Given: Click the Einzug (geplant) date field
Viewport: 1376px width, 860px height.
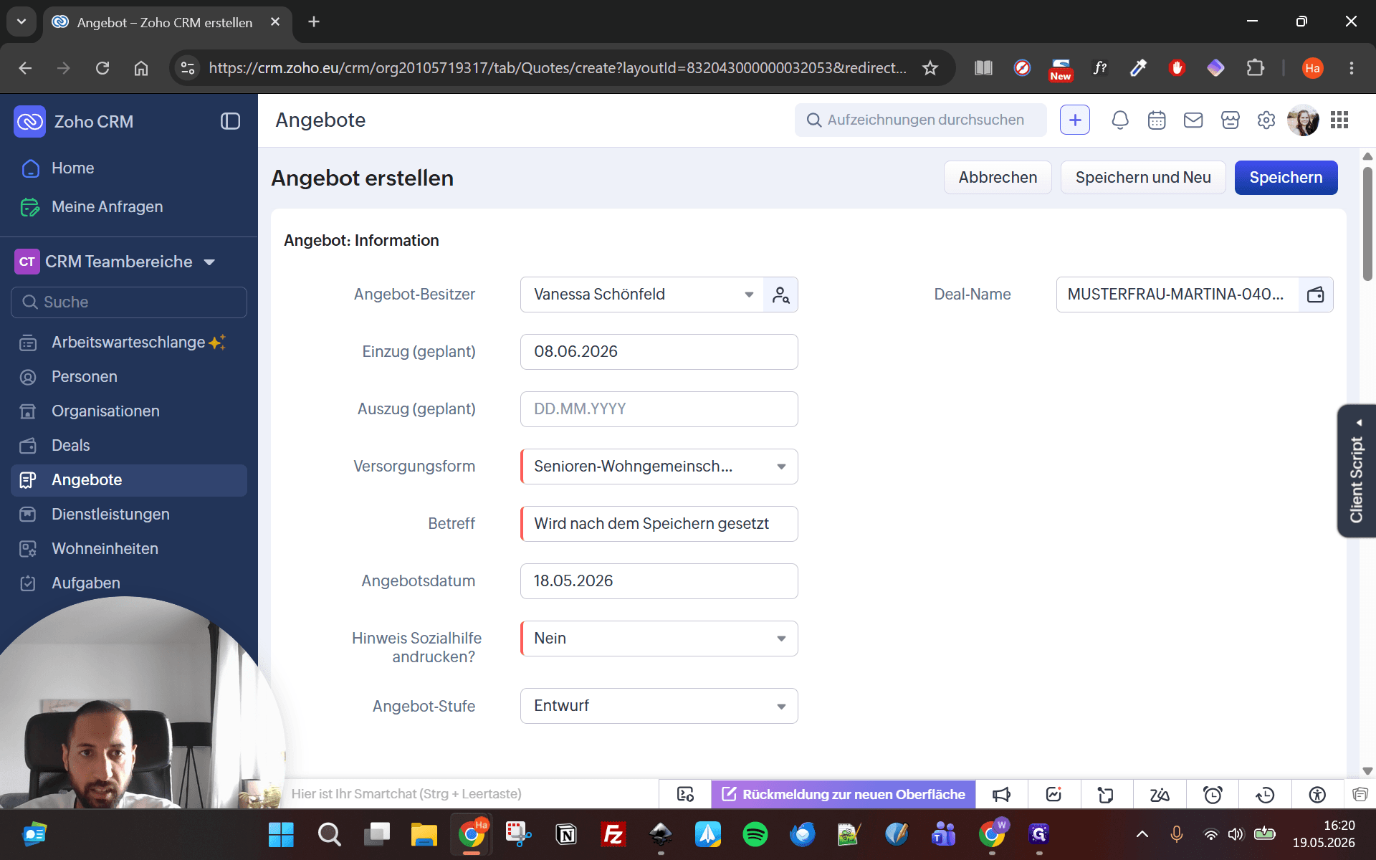Looking at the screenshot, I should pos(659,352).
